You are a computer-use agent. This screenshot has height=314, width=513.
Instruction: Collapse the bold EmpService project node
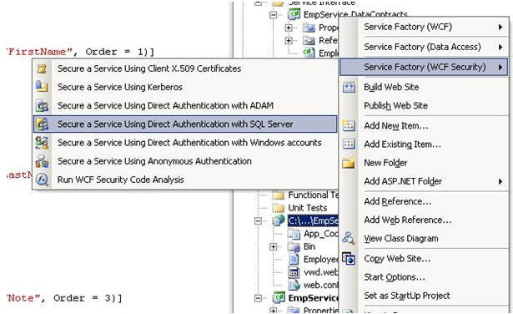[258, 298]
